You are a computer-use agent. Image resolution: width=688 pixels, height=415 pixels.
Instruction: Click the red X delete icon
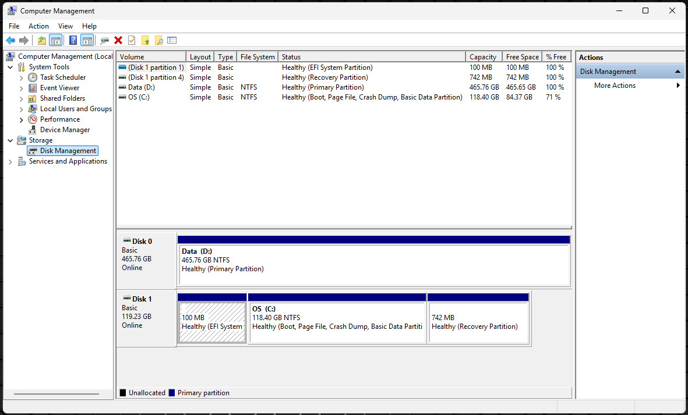pyautogui.click(x=118, y=40)
